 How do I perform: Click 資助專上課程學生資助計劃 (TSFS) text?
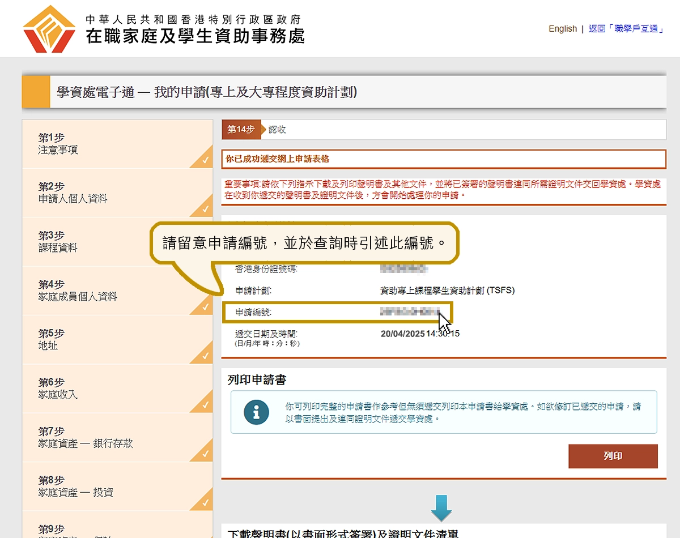(x=447, y=291)
